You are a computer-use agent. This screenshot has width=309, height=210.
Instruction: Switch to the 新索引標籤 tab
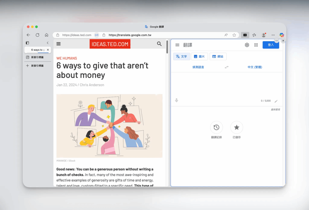[37, 57]
